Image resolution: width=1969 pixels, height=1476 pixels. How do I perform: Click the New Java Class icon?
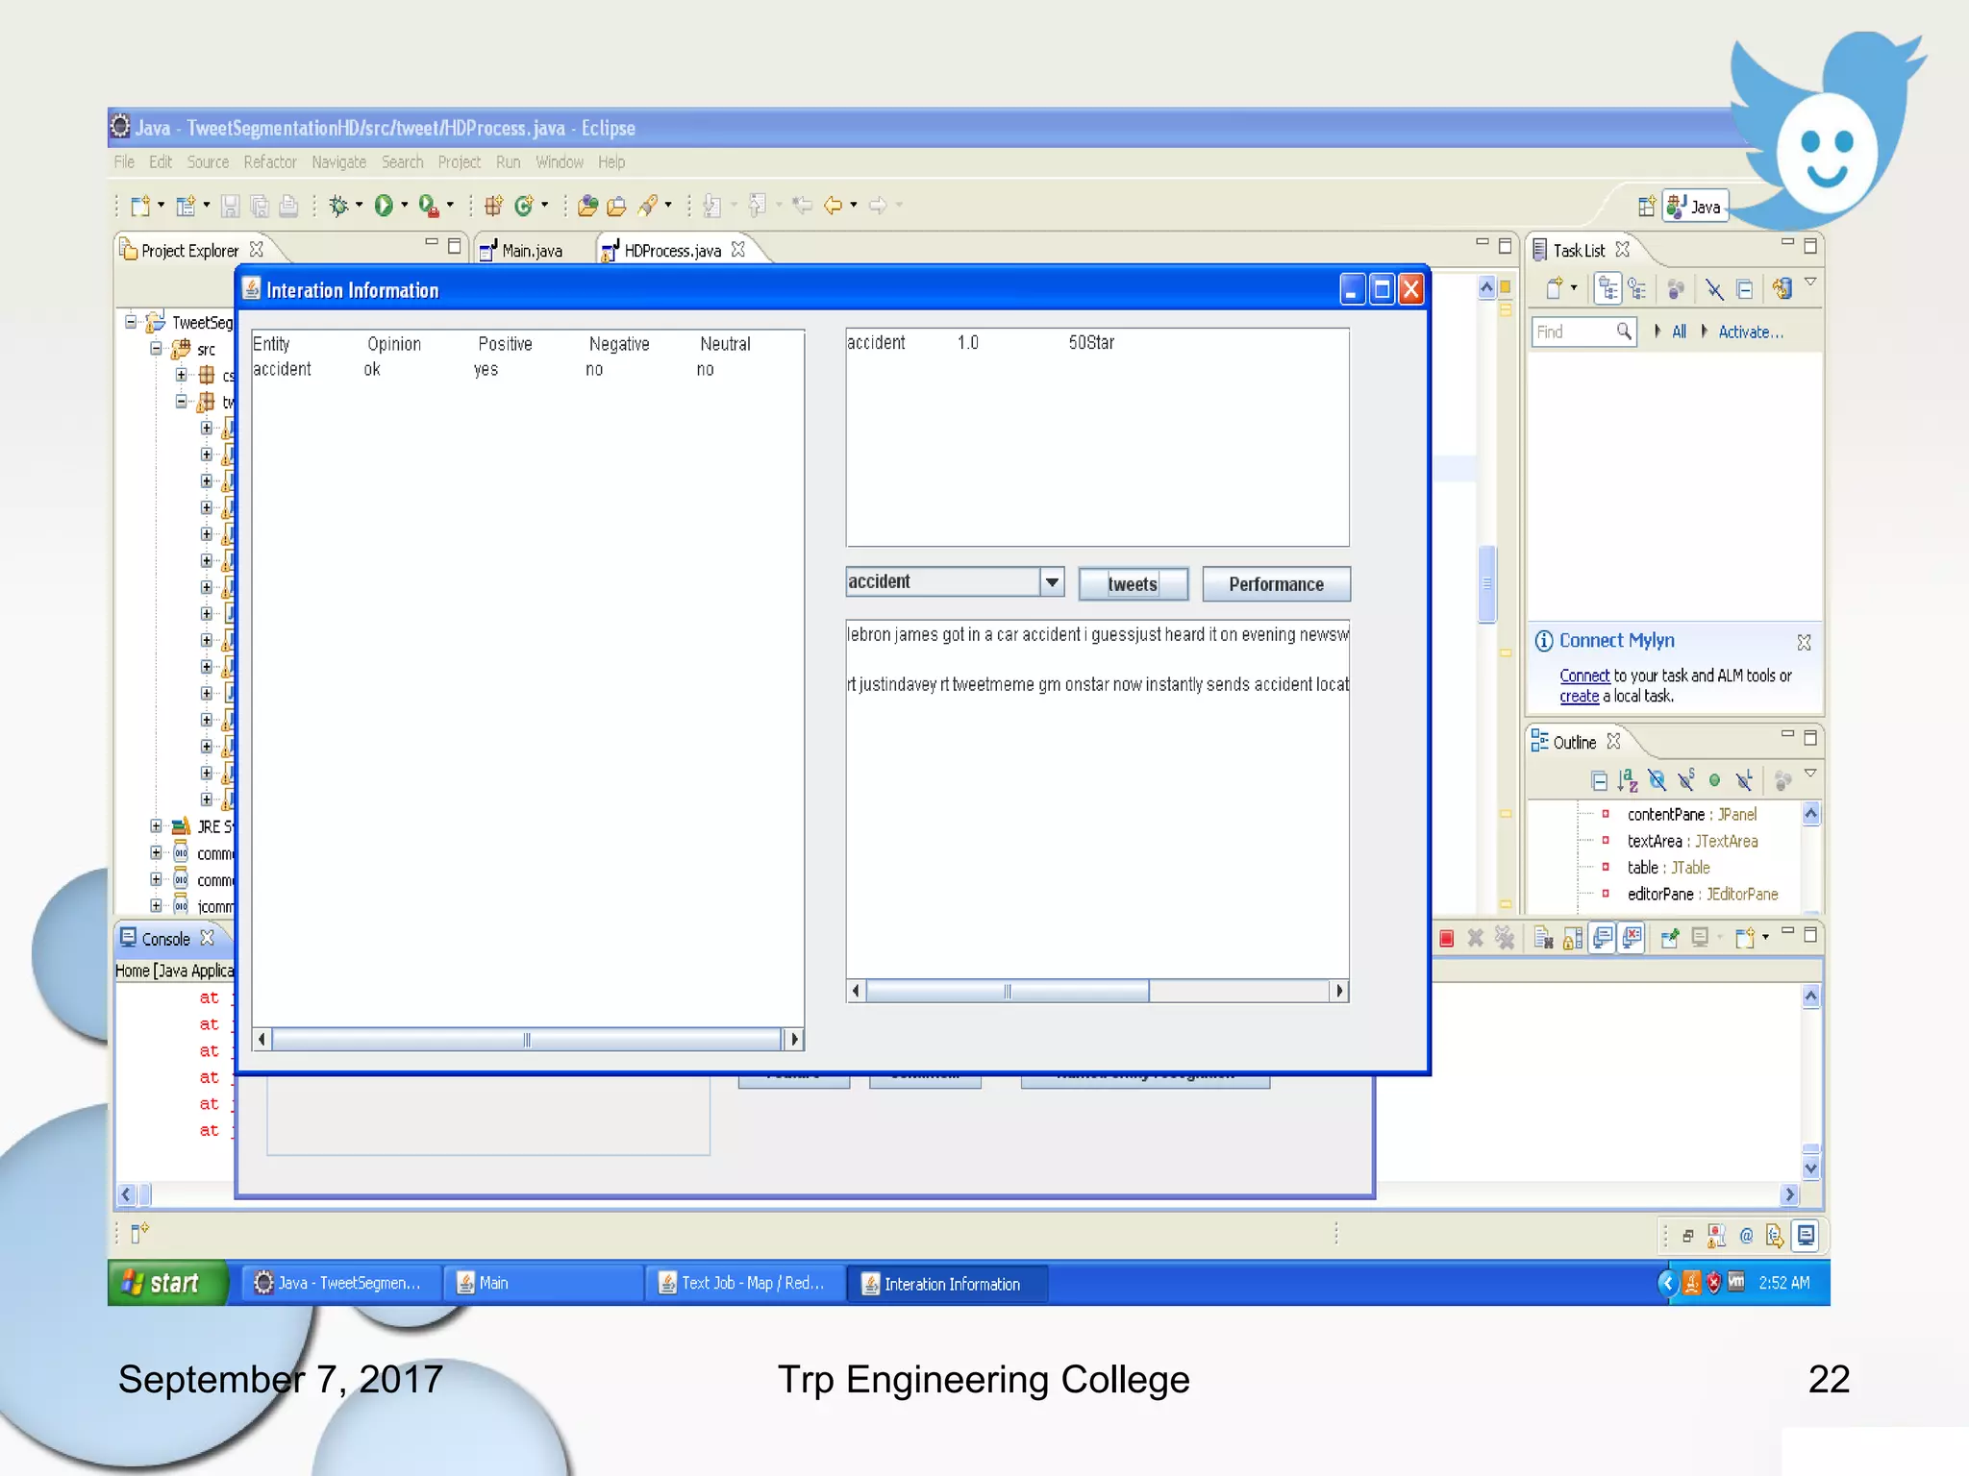[x=524, y=205]
